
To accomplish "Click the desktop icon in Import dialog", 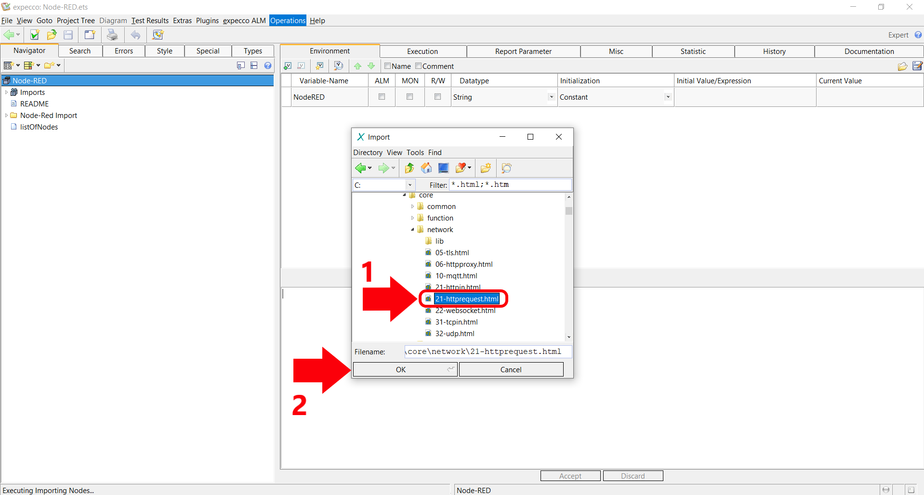I will (x=443, y=168).
